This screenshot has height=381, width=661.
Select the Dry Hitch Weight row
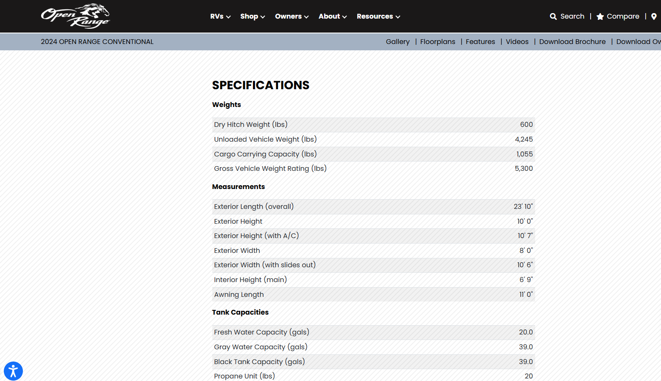coord(373,125)
